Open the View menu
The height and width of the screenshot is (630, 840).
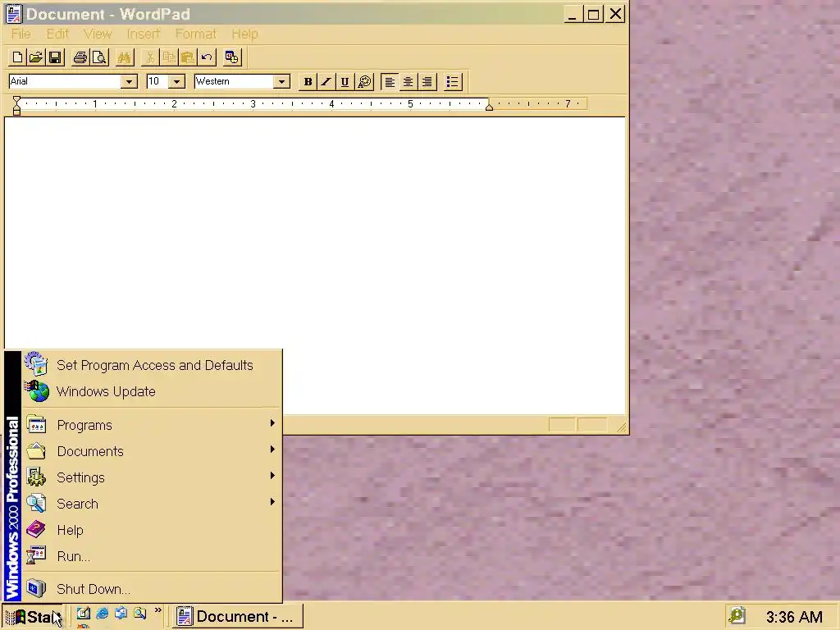click(x=98, y=34)
